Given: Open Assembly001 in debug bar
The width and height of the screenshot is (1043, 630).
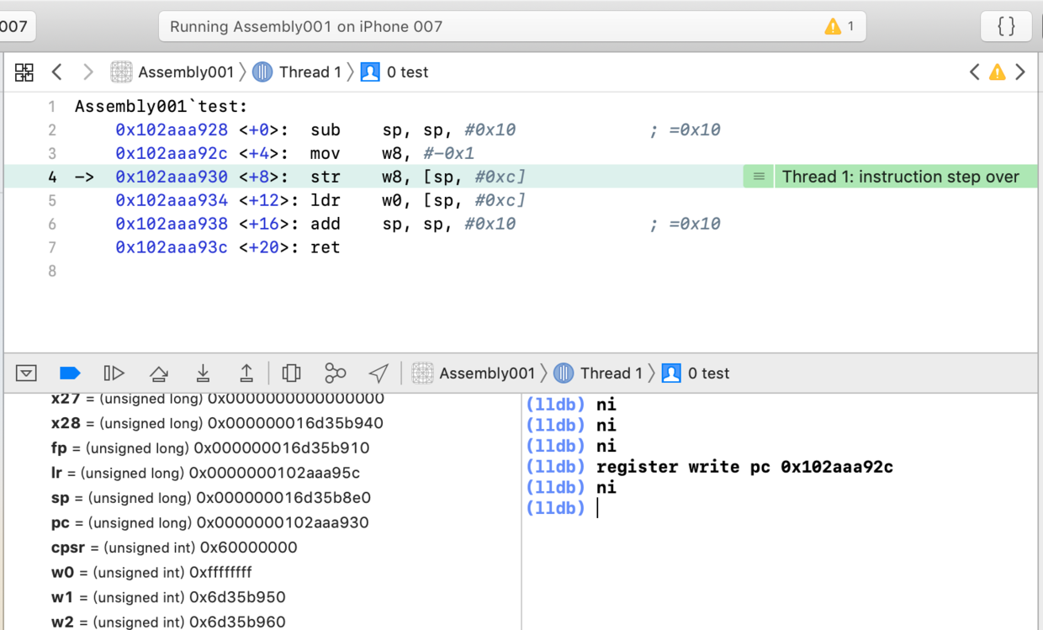Looking at the screenshot, I should coord(474,373).
